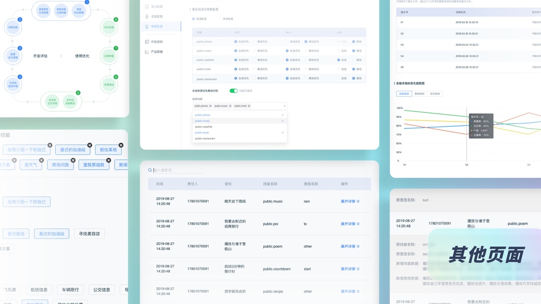
Task: Switch to the 意图指标 chart tab
Action: (x=419, y=94)
